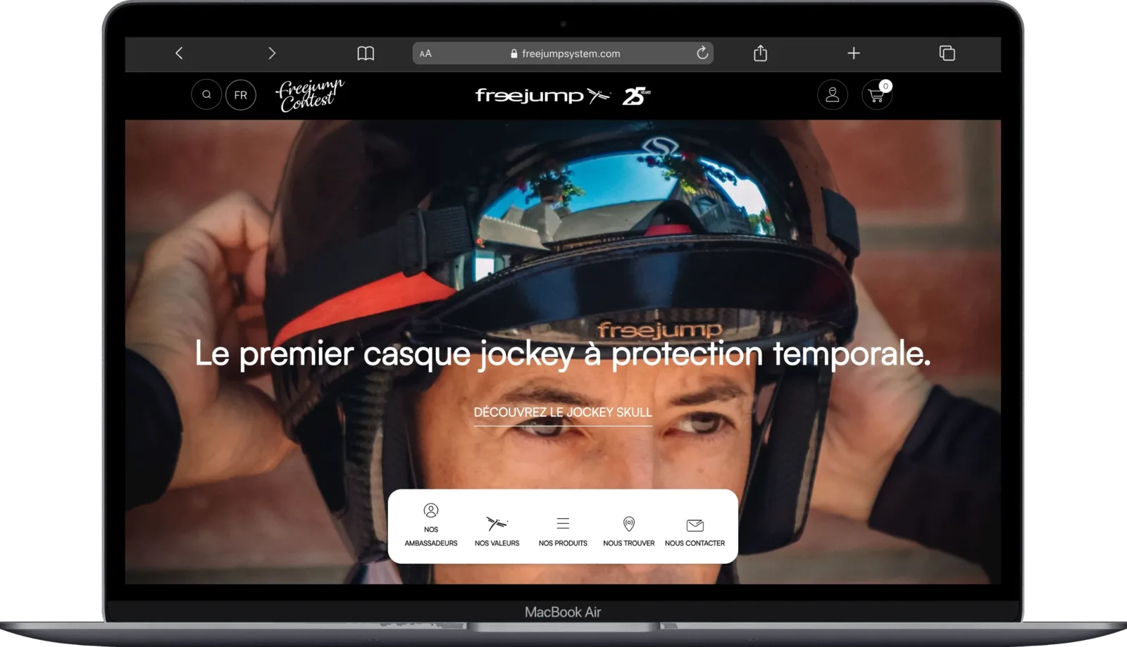Tap the AA reader options button
Viewport: 1127px width, 647px height.
pos(425,54)
